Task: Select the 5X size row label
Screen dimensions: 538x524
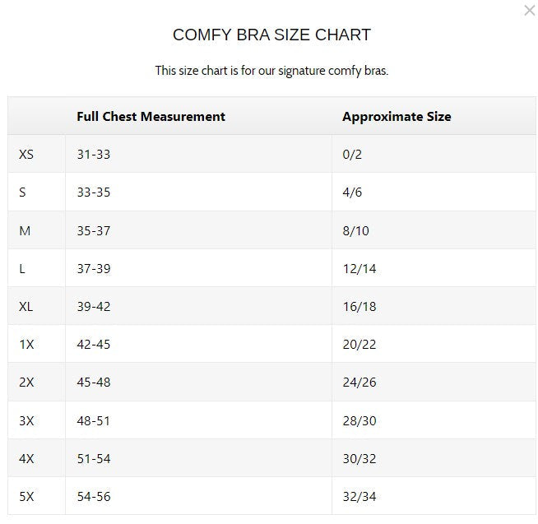Action: pos(26,497)
